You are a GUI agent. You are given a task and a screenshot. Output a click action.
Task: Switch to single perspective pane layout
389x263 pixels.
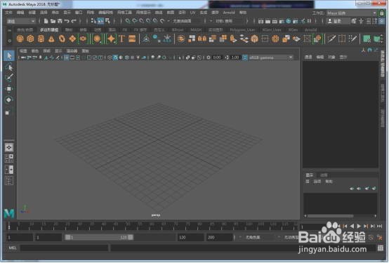click(x=9, y=147)
